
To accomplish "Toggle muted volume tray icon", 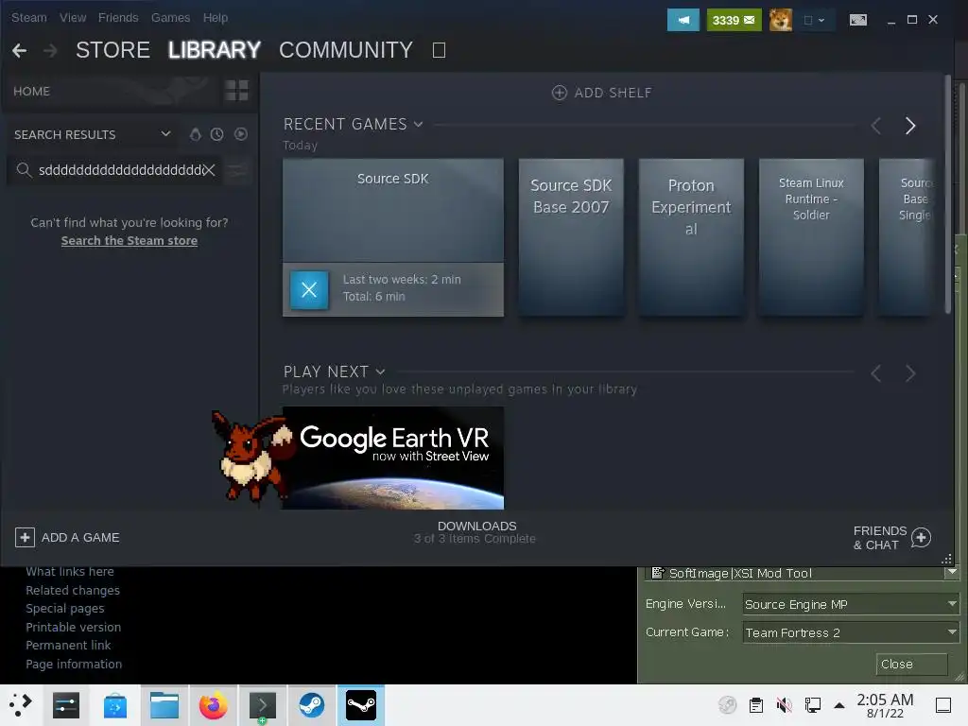I will (x=784, y=705).
